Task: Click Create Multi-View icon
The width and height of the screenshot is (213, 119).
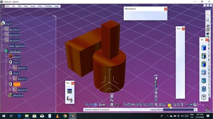Action: (152, 104)
